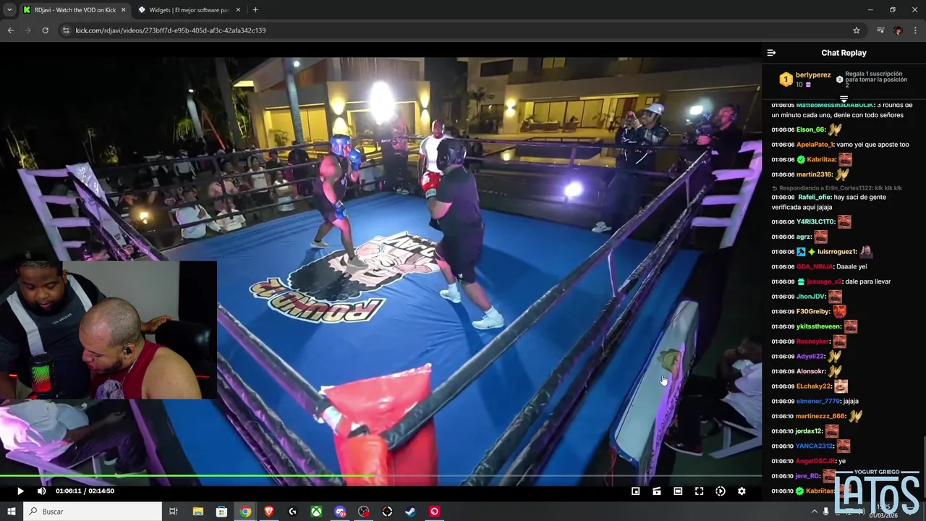The height and width of the screenshot is (521, 926).
Task: Open ykitssthaveen chat username
Action: click(x=819, y=326)
